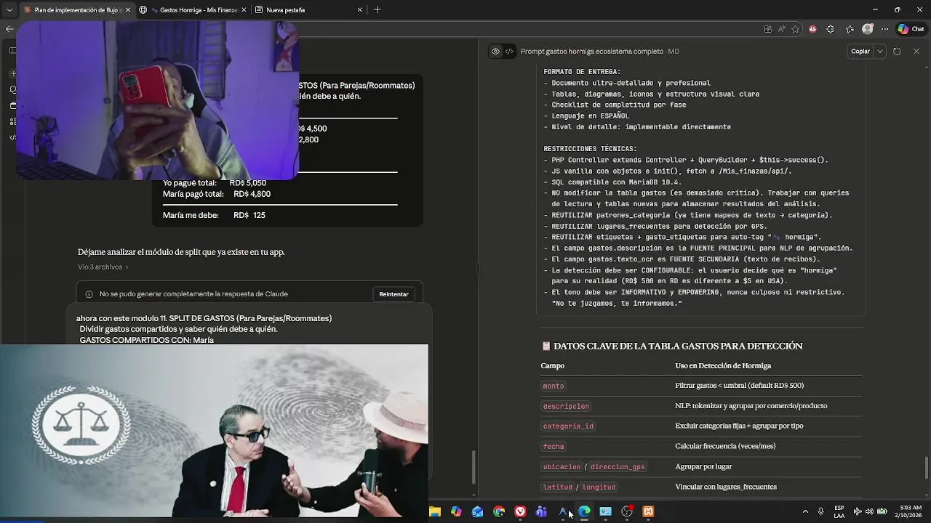Click the interview video overlay thumbnail
The width and height of the screenshot is (931, 523).
[x=215, y=430]
